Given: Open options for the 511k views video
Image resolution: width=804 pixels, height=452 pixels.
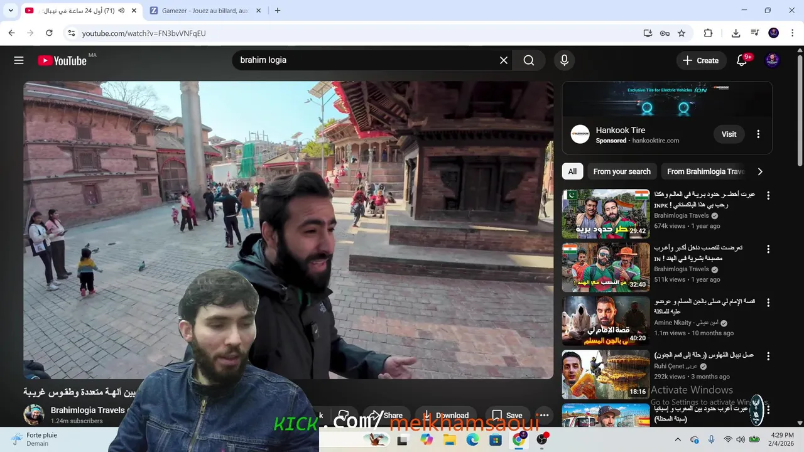Looking at the screenshot, I should (x=768, y=249).
